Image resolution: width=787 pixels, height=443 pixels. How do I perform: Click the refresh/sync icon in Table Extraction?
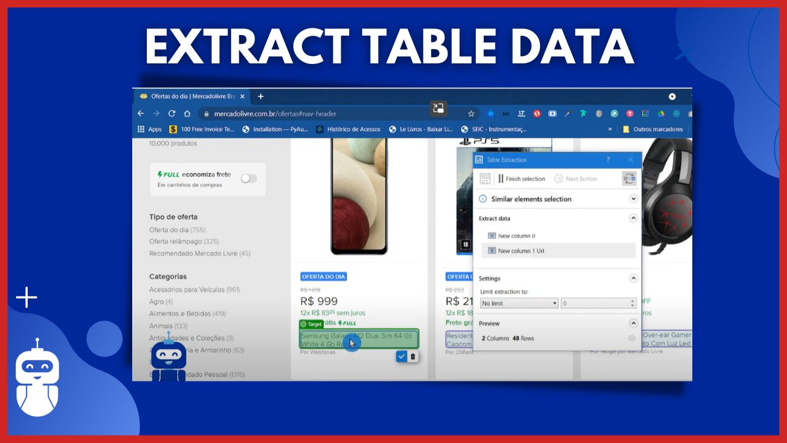click(x=629, y=179)
